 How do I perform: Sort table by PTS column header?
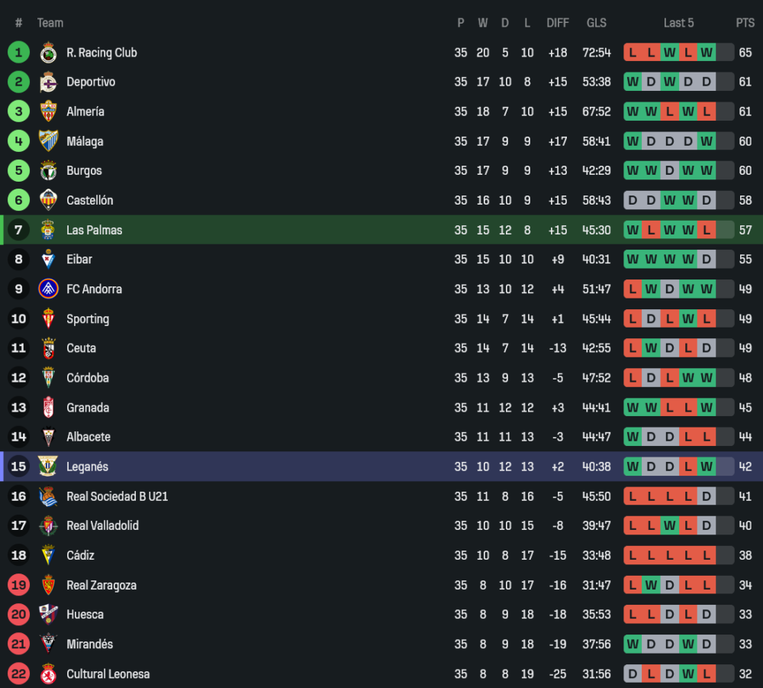(745, 23)
